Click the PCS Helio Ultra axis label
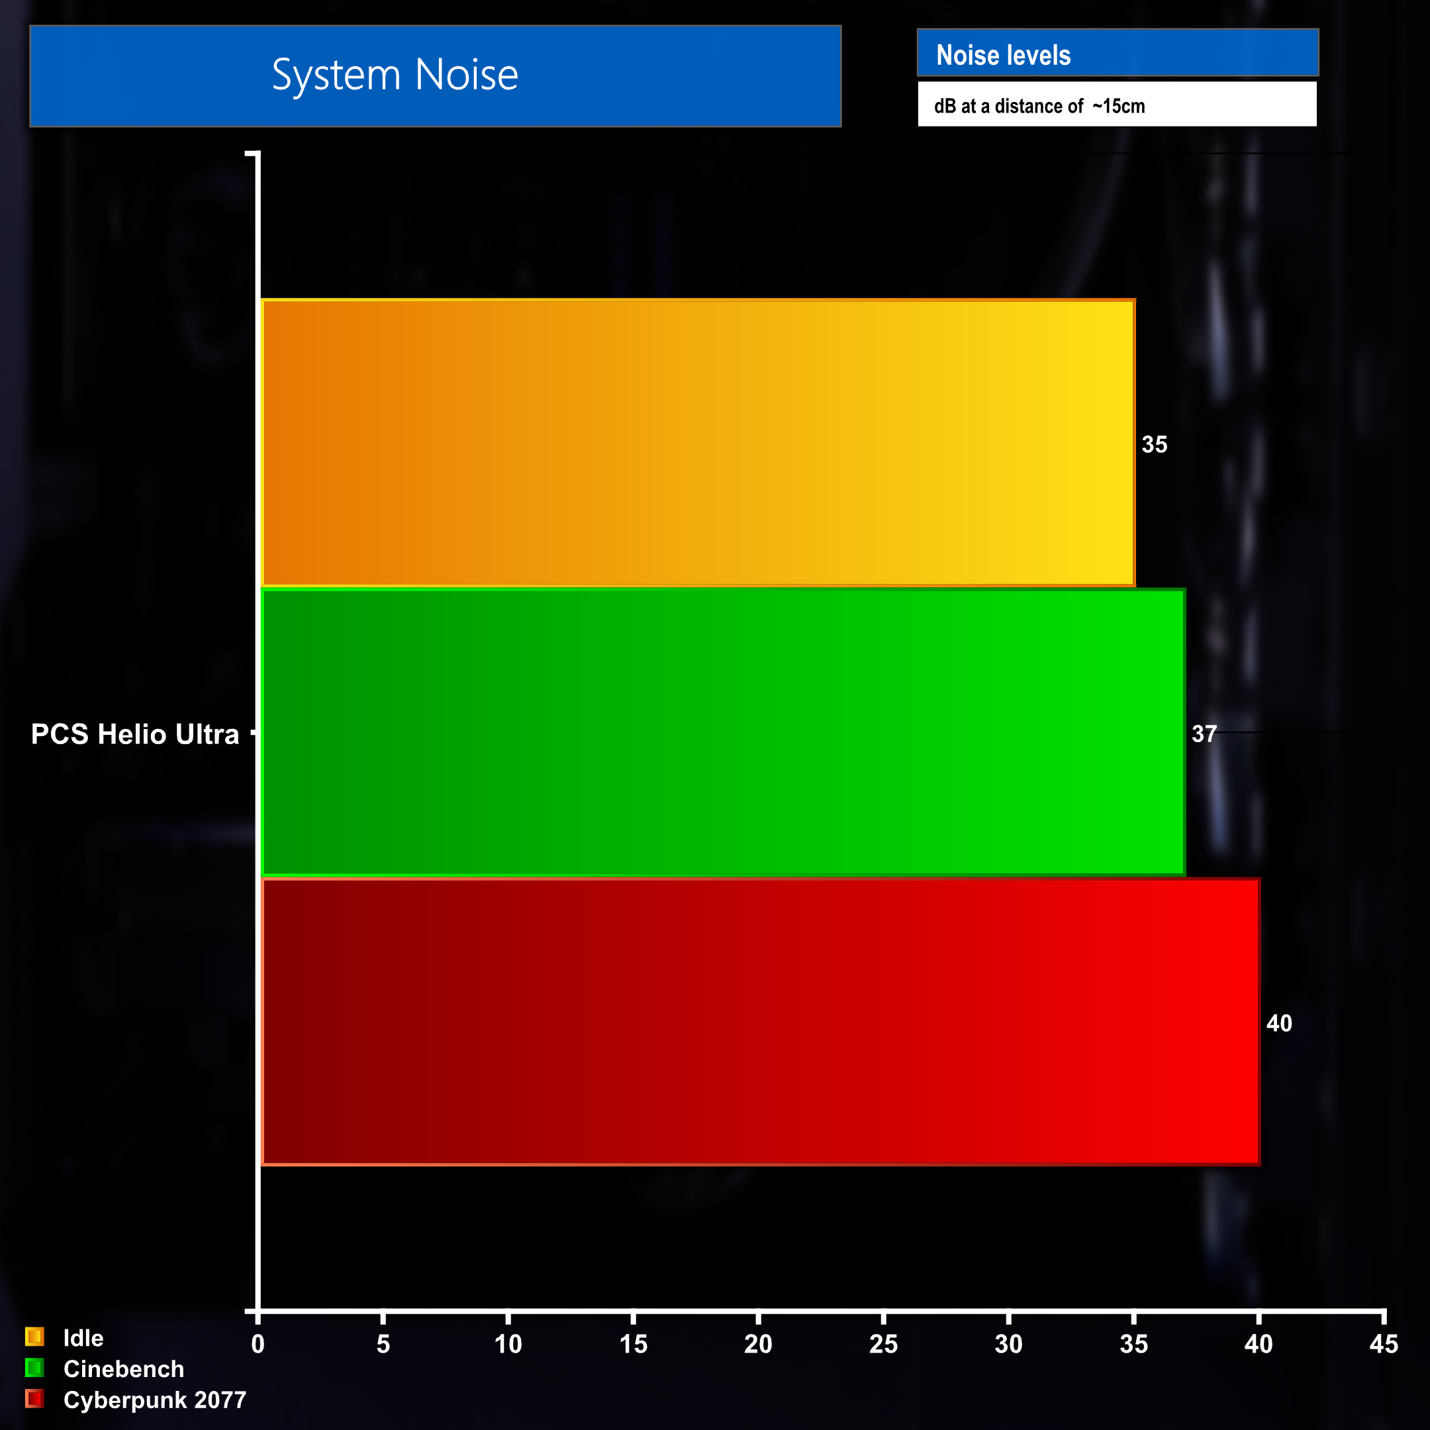 [136, 734]
